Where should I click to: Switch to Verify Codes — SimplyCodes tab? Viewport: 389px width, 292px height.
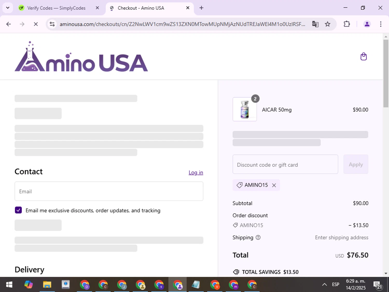point(56,8)
